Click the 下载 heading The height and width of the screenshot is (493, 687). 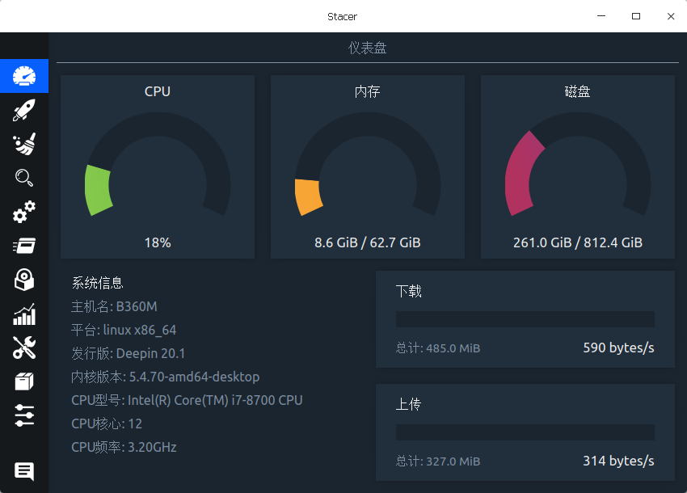(409, 291)
